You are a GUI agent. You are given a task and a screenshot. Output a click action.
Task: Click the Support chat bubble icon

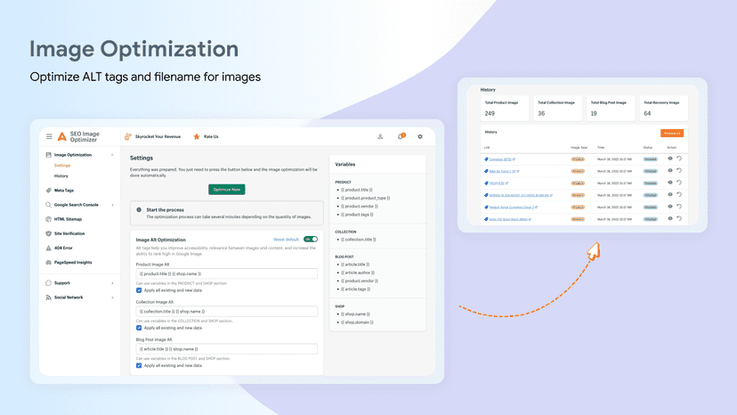[48, 283]
